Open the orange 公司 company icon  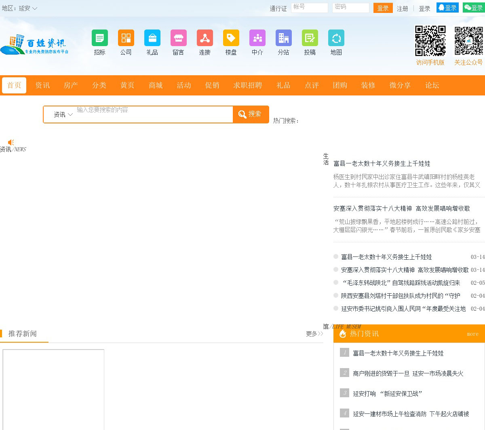pos(126,38)
